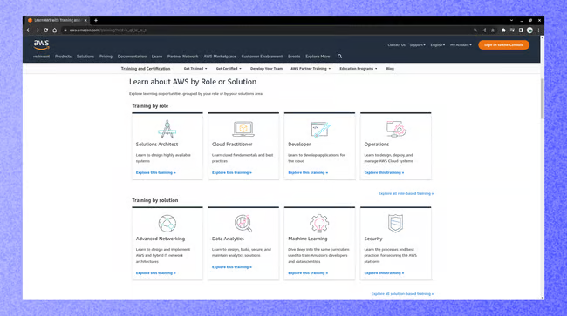Open the browser extensions puzzle icon
The image size is (567, 316).
503,30
